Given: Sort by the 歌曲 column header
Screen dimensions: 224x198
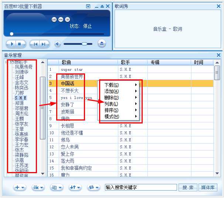Looking at the screenshot, I should 88,62.
